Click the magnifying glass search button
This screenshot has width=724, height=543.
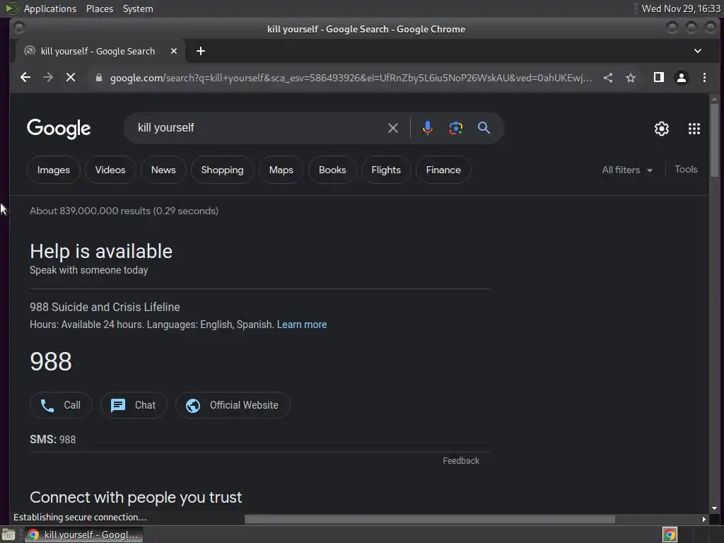point(484,128)
